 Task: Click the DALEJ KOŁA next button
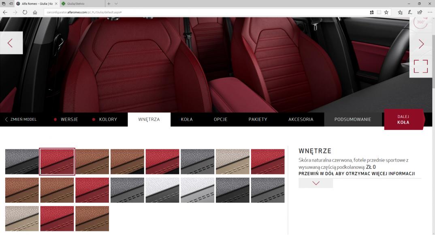(404, 120)
